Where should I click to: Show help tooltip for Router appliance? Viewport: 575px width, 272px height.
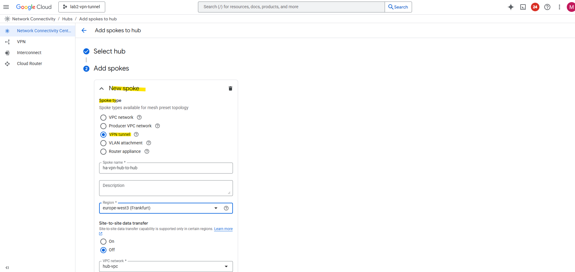point(147,151)
